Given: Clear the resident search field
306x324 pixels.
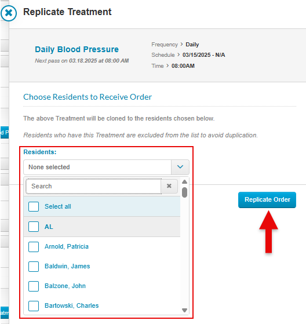Looking at the screenshot, I should pos(169,186).
